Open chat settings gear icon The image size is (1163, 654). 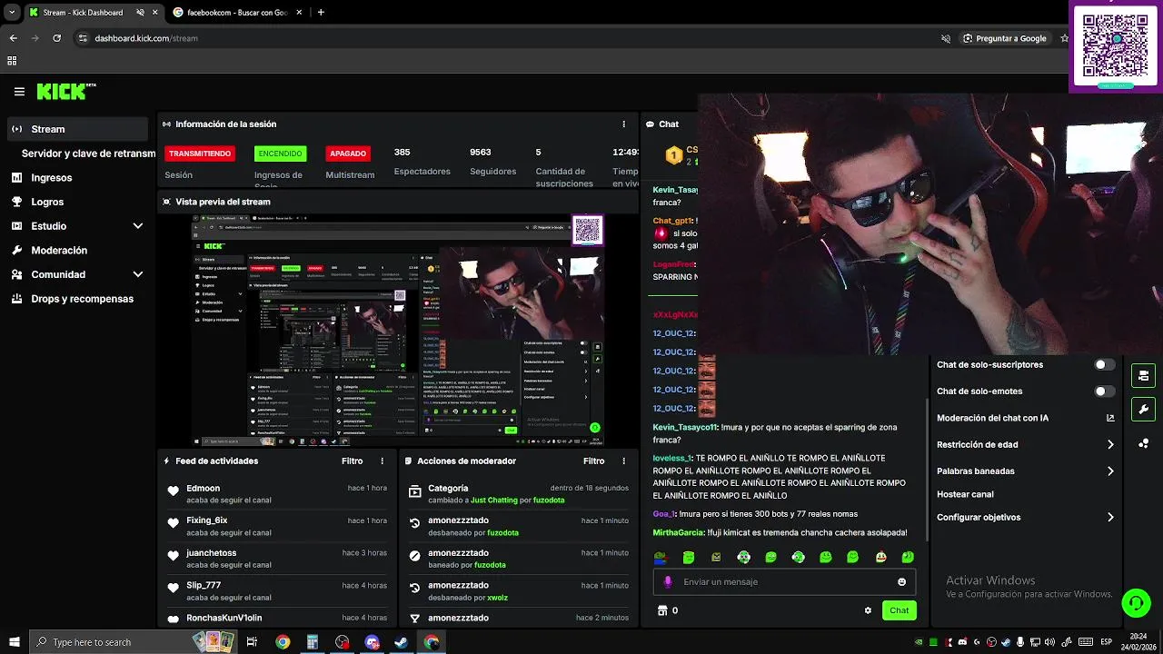point(868,610)
